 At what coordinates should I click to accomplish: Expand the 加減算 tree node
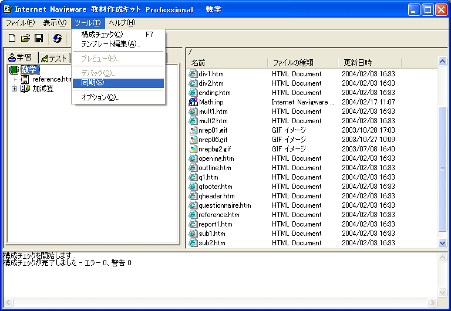pyautogui.click(x=14, y=89)
